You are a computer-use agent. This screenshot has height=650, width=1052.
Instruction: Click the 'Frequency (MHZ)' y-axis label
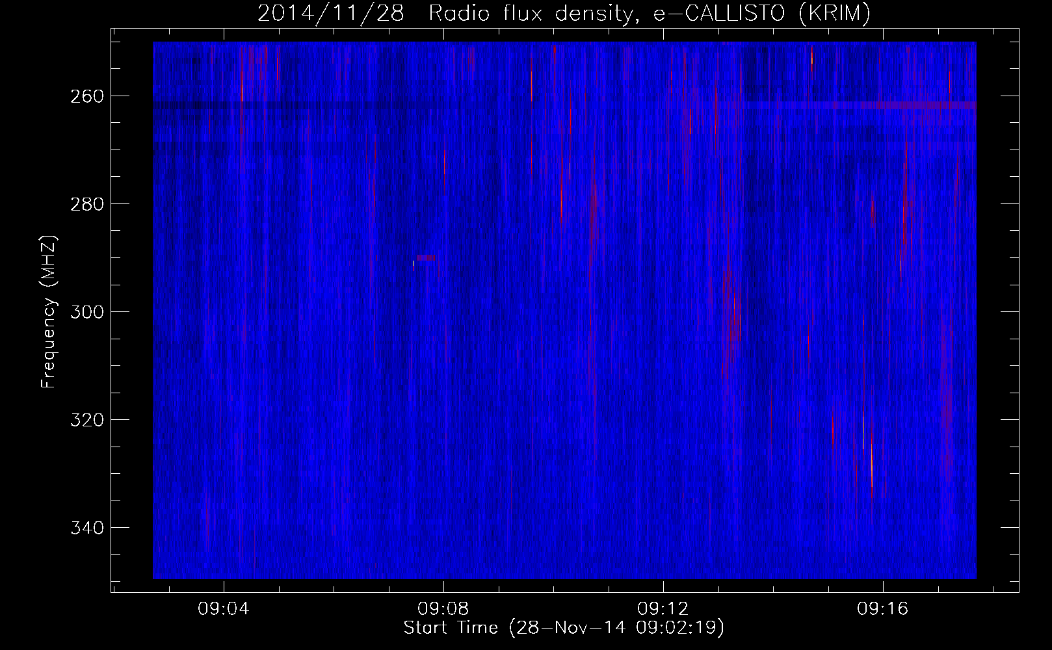(49, 311)
